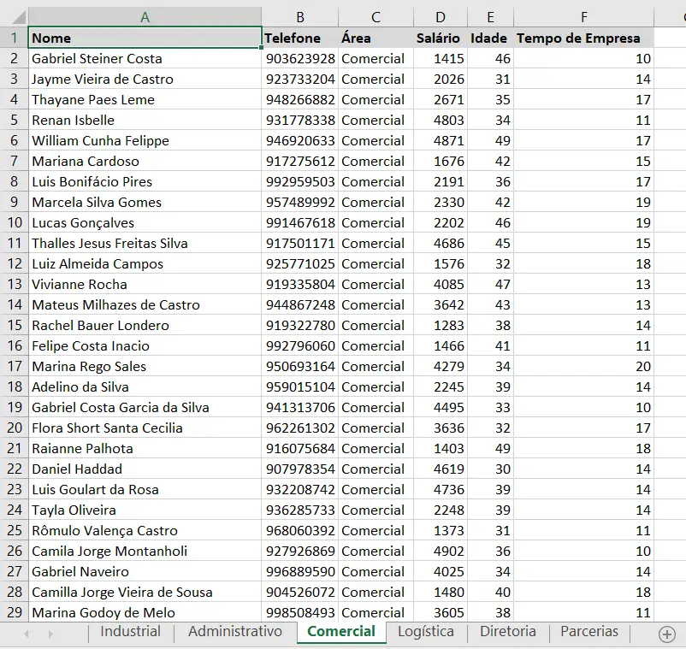Image resolution: width=686 pixels, height=649 pixels.
Task: Click salary cell of Gabriel Steiner Costa
Action: click(440, 59)
